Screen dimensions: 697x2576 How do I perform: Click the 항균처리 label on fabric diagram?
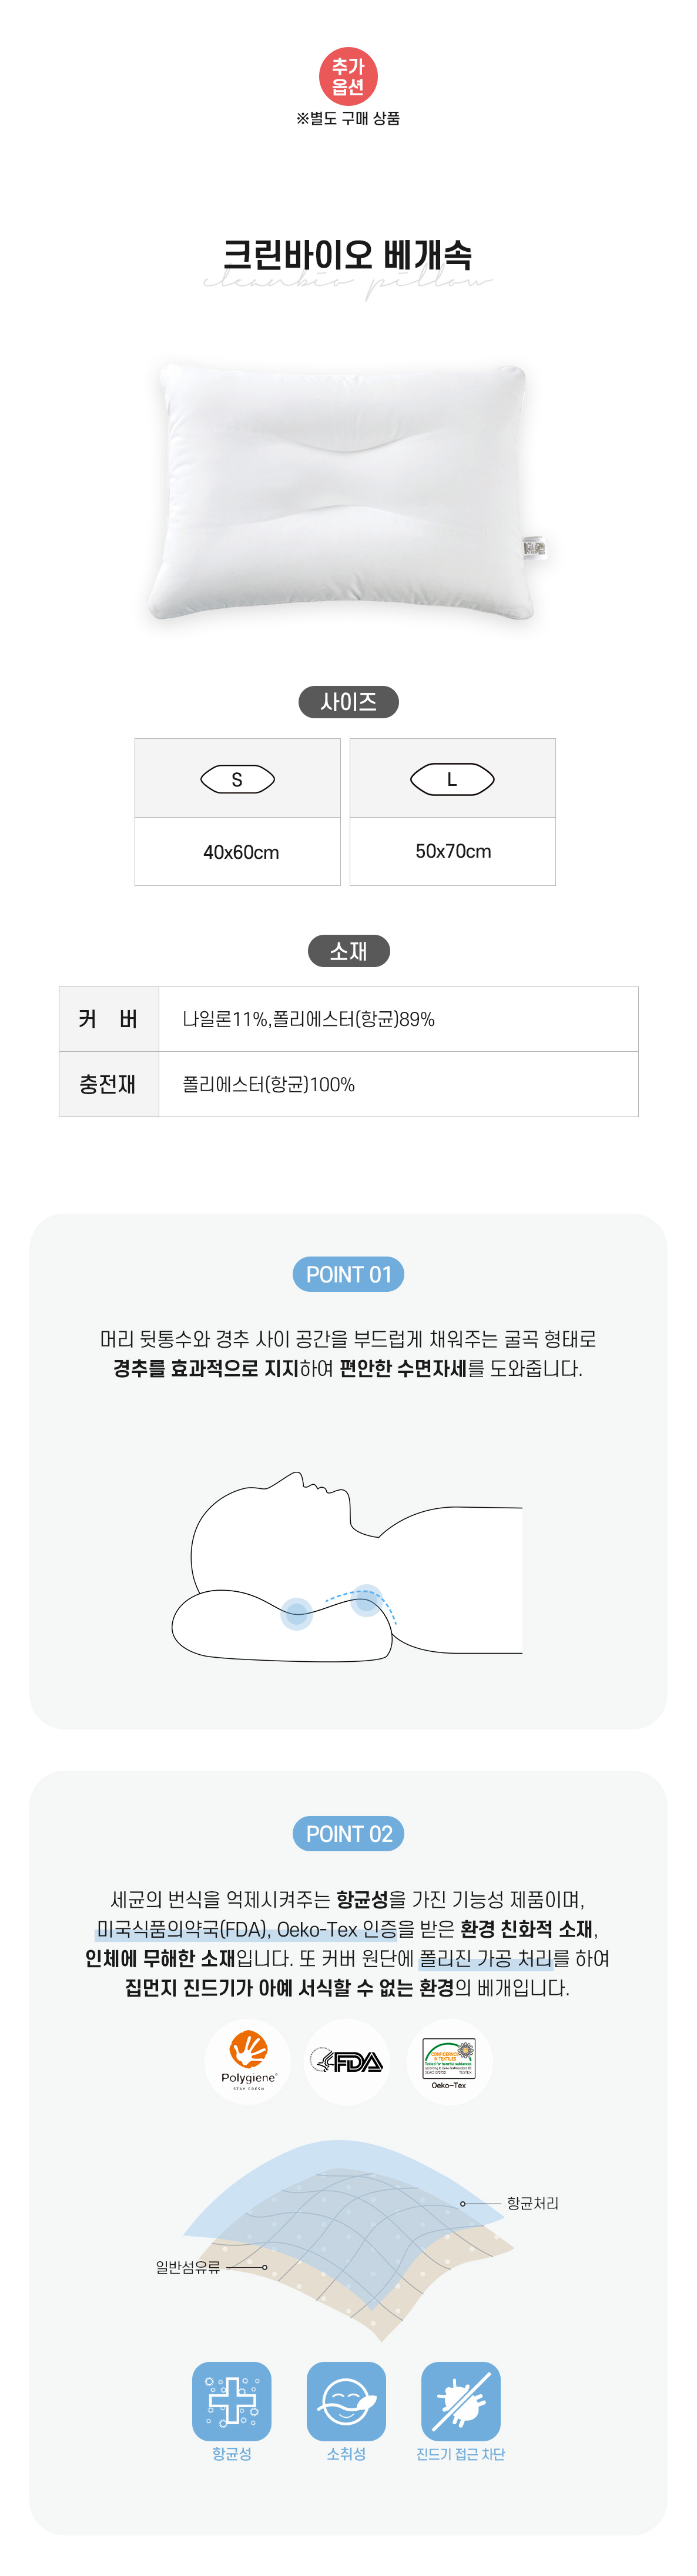pyautogui.click(x=532, y=2203)
